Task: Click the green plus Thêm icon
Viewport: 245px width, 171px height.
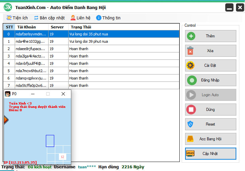Action: click(190, 36)
